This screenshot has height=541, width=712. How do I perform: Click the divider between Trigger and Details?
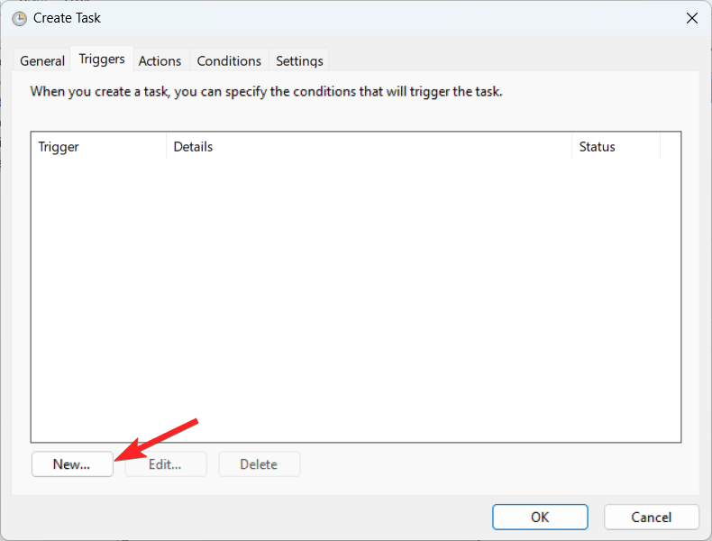click(167, 146)
